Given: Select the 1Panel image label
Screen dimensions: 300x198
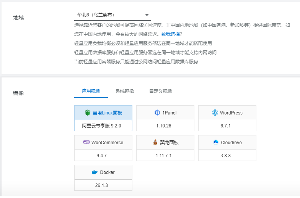Looking at the screenshot, I should [169, 113].
